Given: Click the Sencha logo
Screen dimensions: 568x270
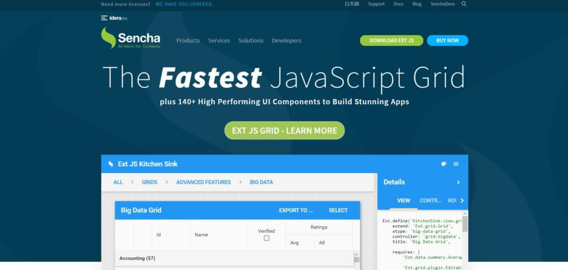Looking at the screenshot, I should tap(131, 38).
